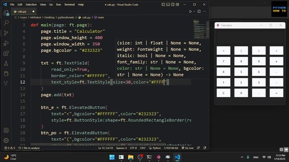Click 'Desktop' in the breadcrumb path
The height and width of the screenshot is (162, 289).
49,18
